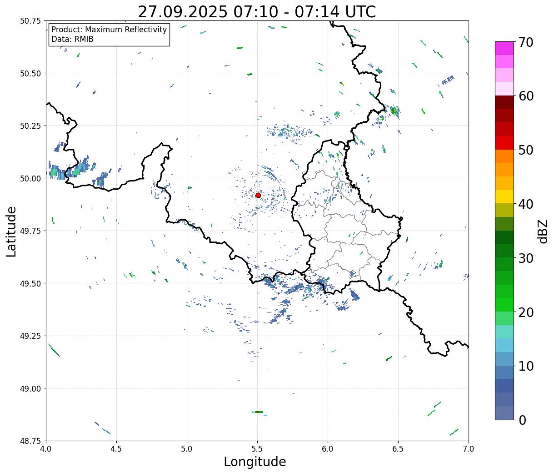Viewport: 554px width, 473px height.
Task: Select the dark red band just below 60
Action: coord(504,102)
